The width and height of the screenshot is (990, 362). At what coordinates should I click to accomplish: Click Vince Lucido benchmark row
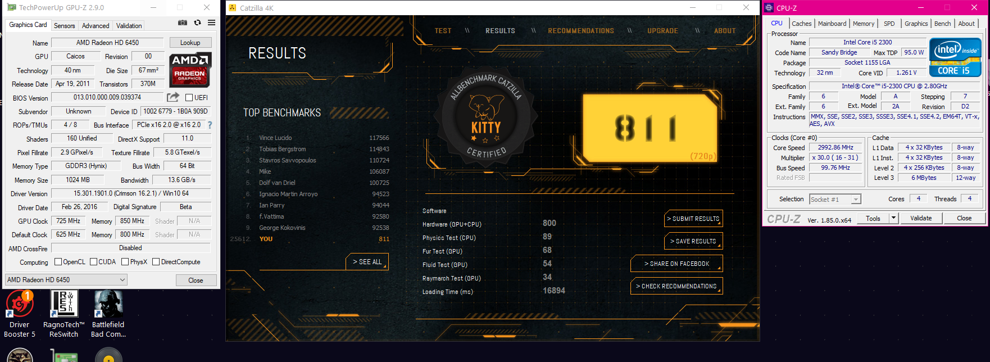317,138
